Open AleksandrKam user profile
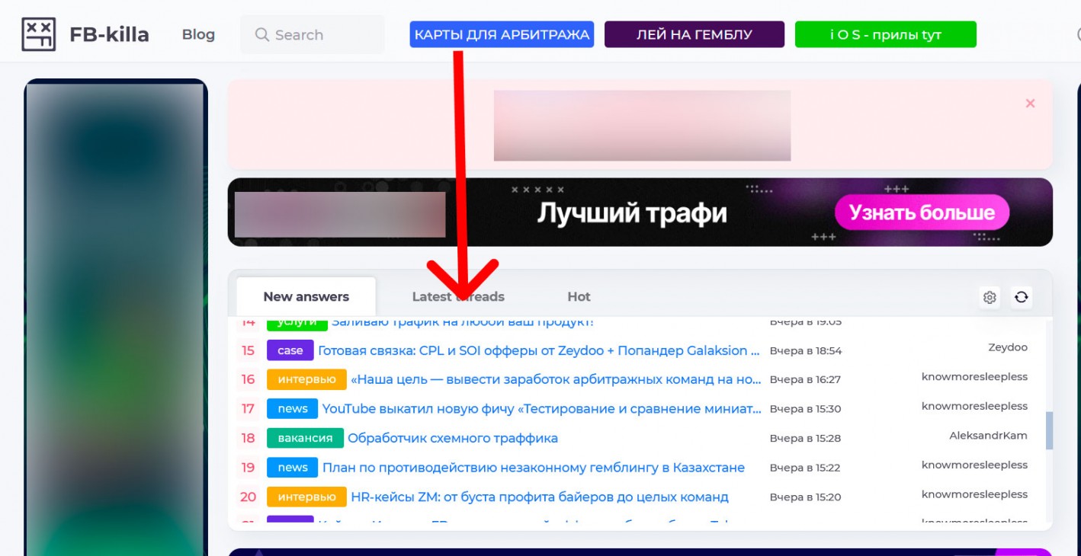1081x556 pixels. click(x=988, y=436)
